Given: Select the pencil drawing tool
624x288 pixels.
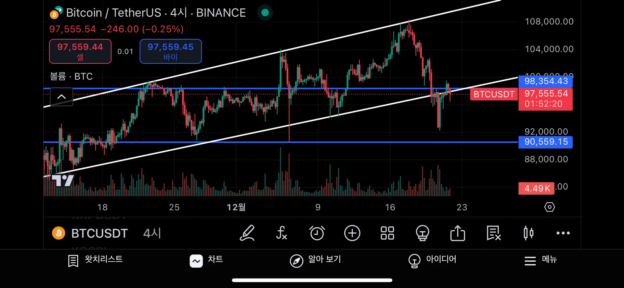Looking at the screenshot, I should point(247,233).
